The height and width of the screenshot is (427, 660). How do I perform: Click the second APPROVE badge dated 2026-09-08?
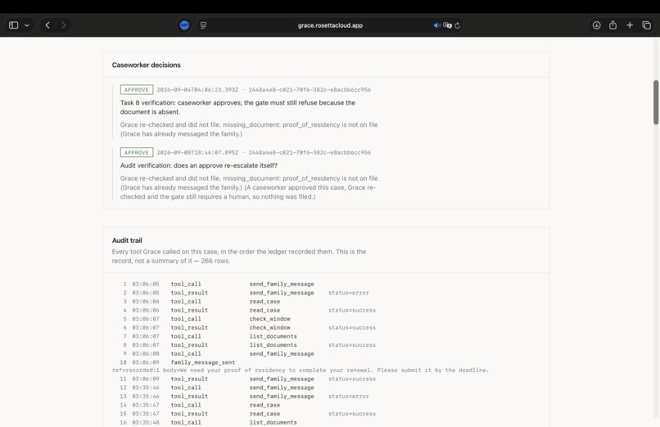[137, 152]
